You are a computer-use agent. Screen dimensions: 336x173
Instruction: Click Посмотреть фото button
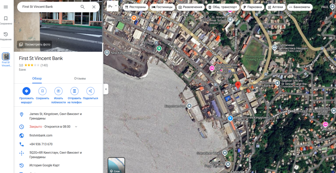34,45
